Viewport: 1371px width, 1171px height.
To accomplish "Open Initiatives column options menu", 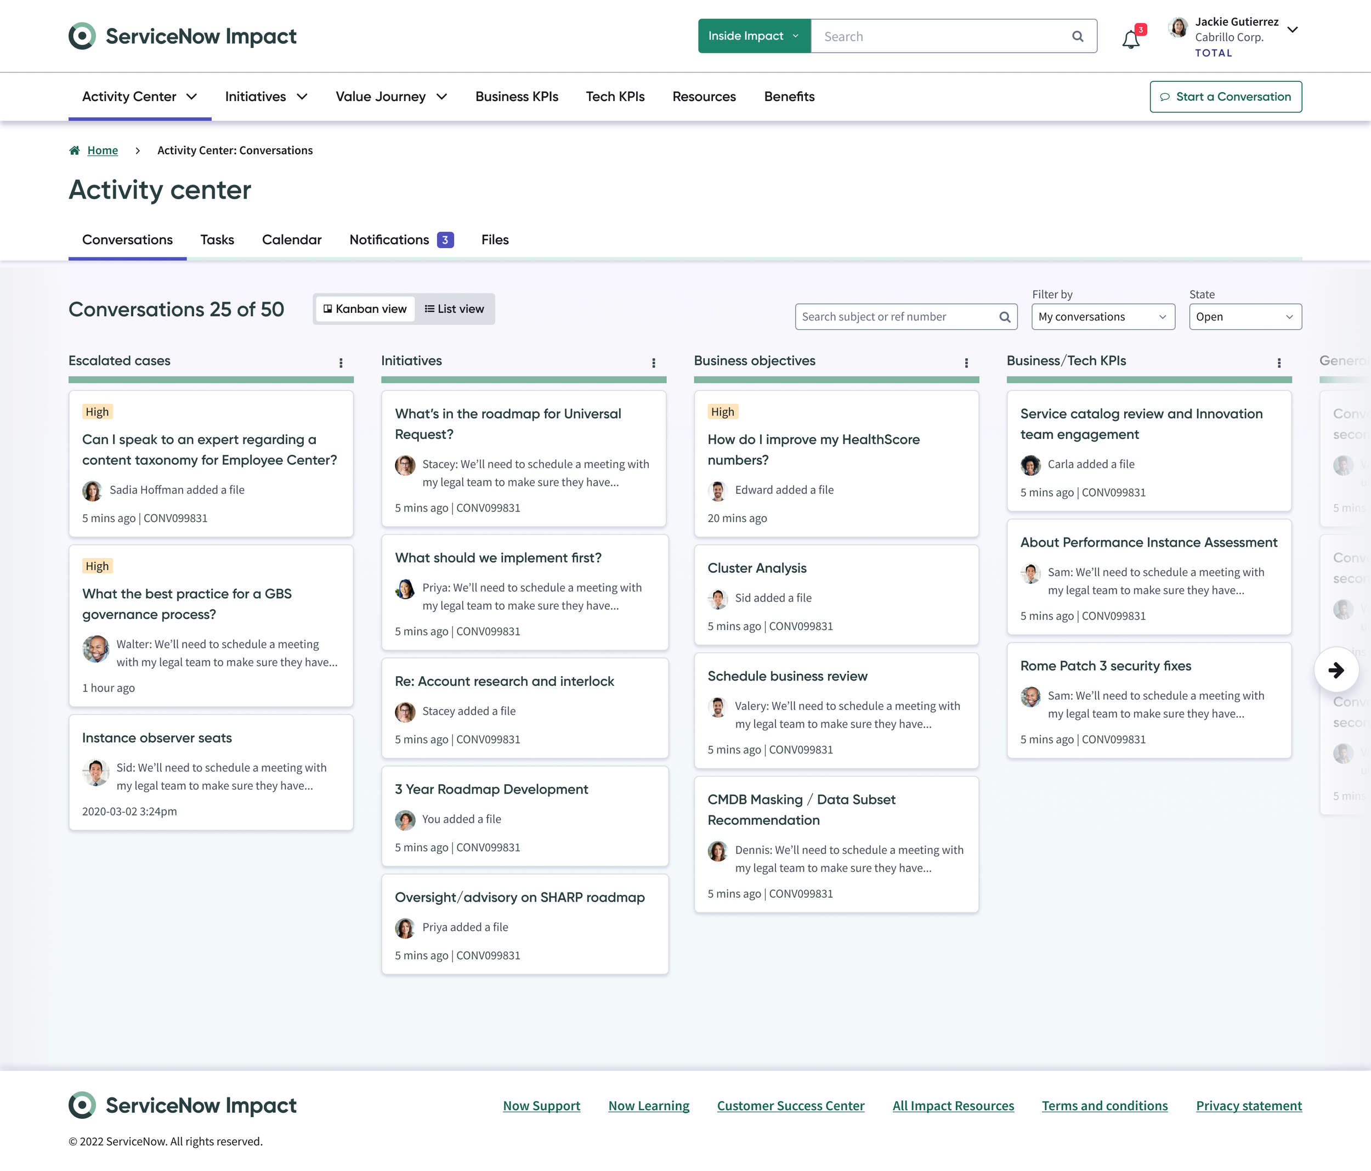I will tap(654, 363).
